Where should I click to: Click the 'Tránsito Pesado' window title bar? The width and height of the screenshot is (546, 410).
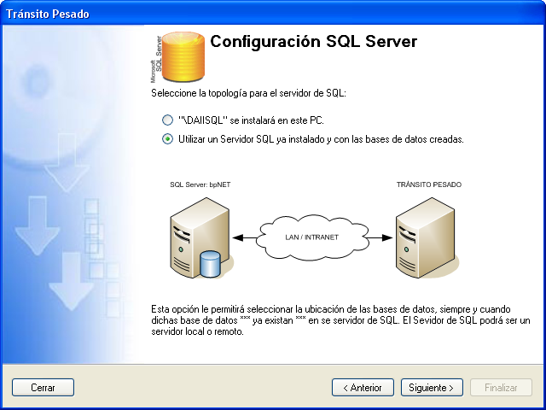(273, 14)
